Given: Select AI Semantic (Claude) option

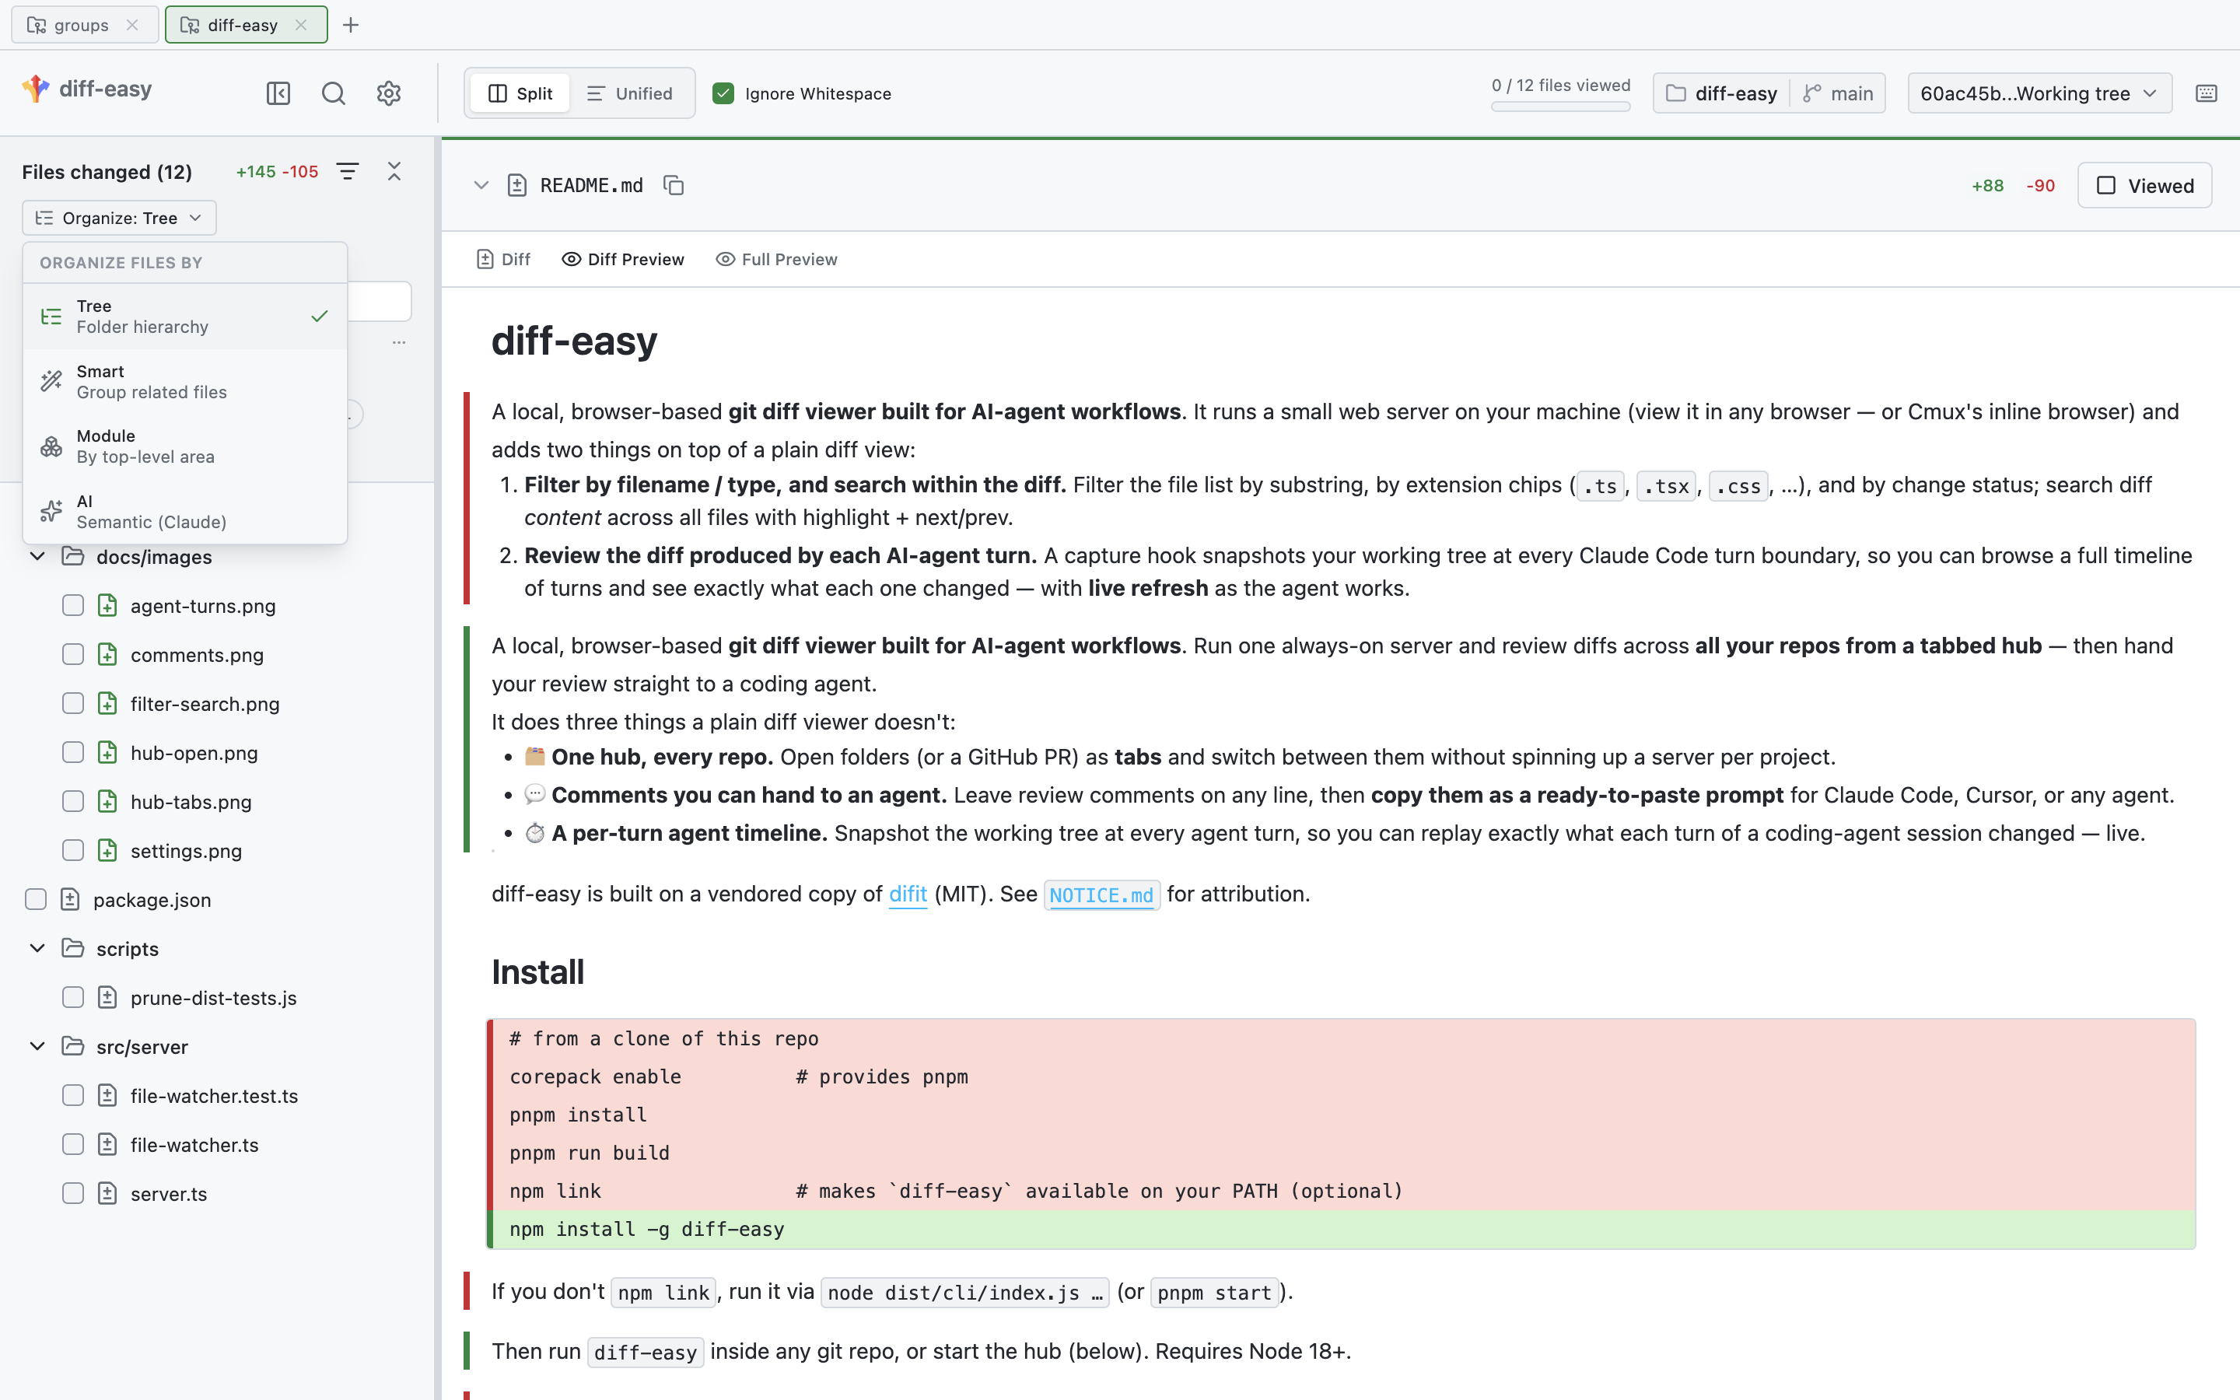Looking at the screenshot, I should click(185, 511).
